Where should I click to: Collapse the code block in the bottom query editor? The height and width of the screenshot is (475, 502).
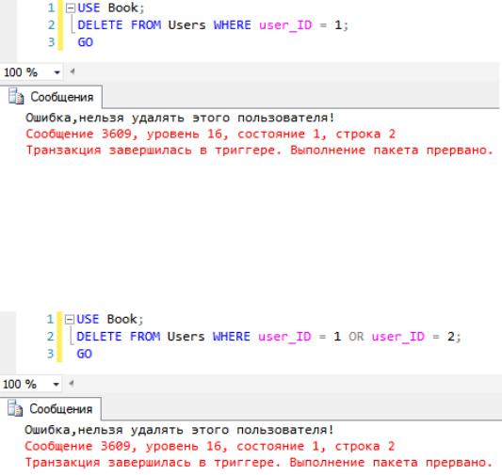click(x=69, y=319)
